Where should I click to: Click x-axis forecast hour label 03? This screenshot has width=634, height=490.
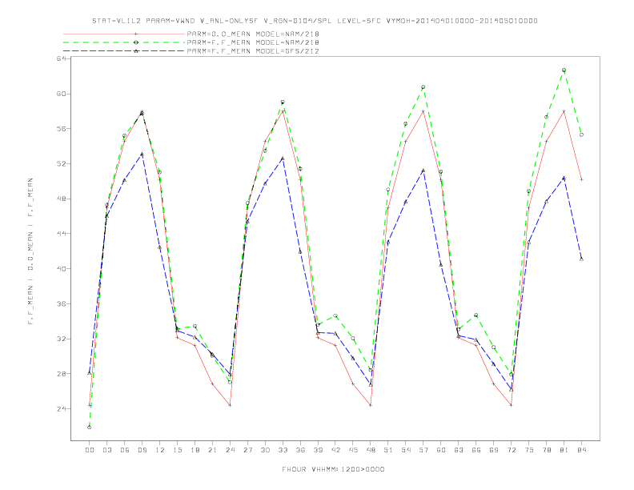(107, 450)
